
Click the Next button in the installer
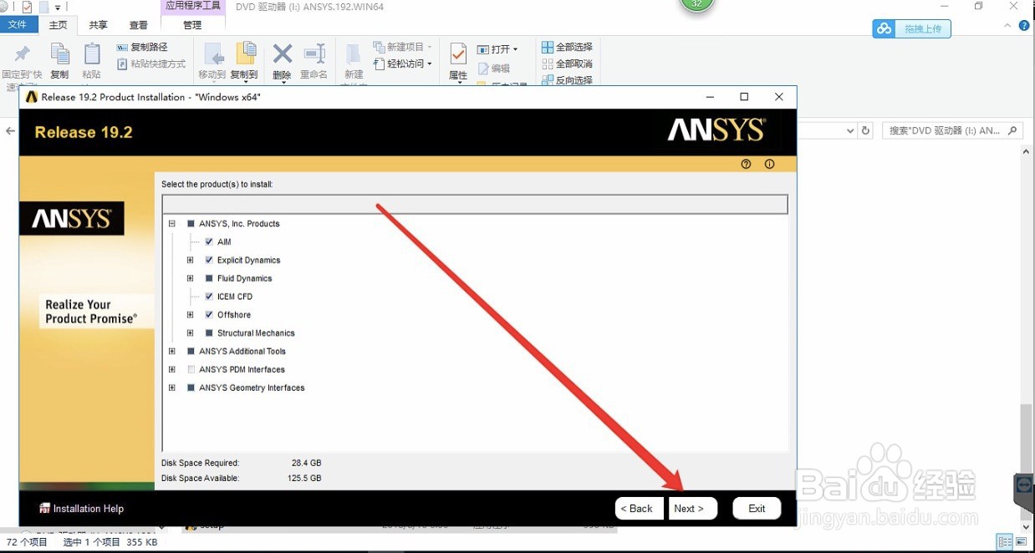[x=692, y=509]
